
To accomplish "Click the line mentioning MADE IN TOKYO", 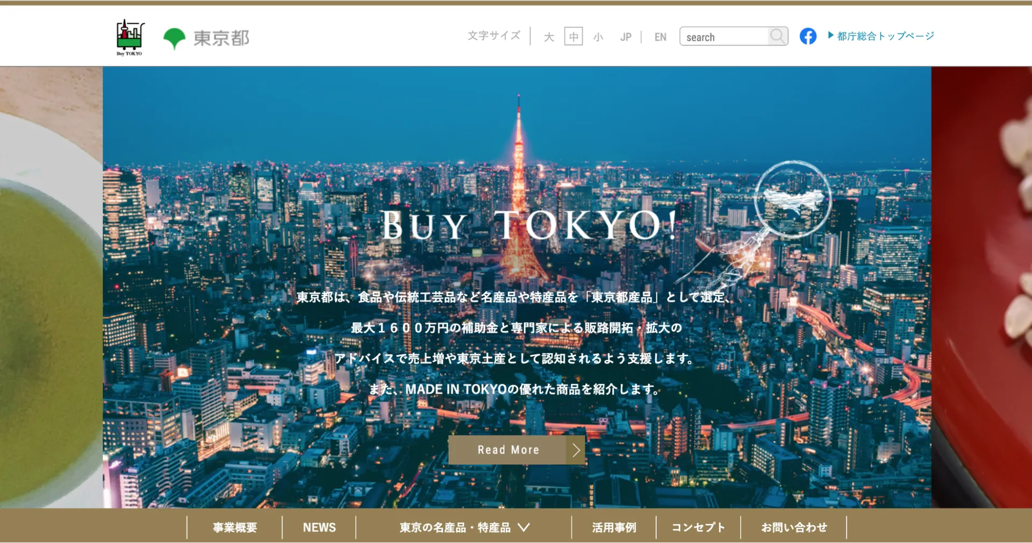I will [514, 389].
